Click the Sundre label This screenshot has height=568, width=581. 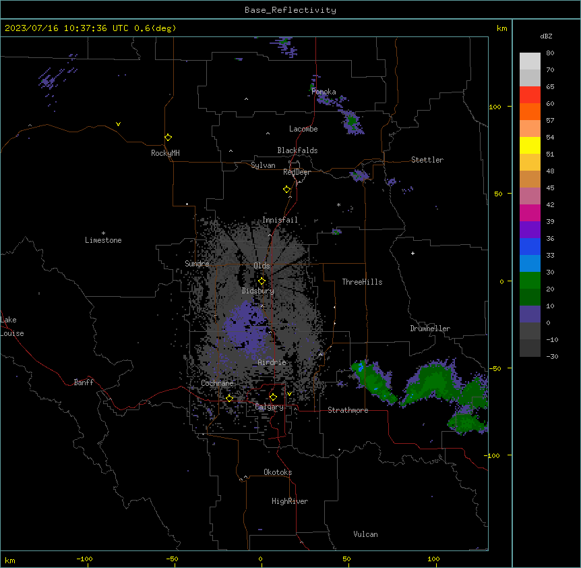pos(197,264)
